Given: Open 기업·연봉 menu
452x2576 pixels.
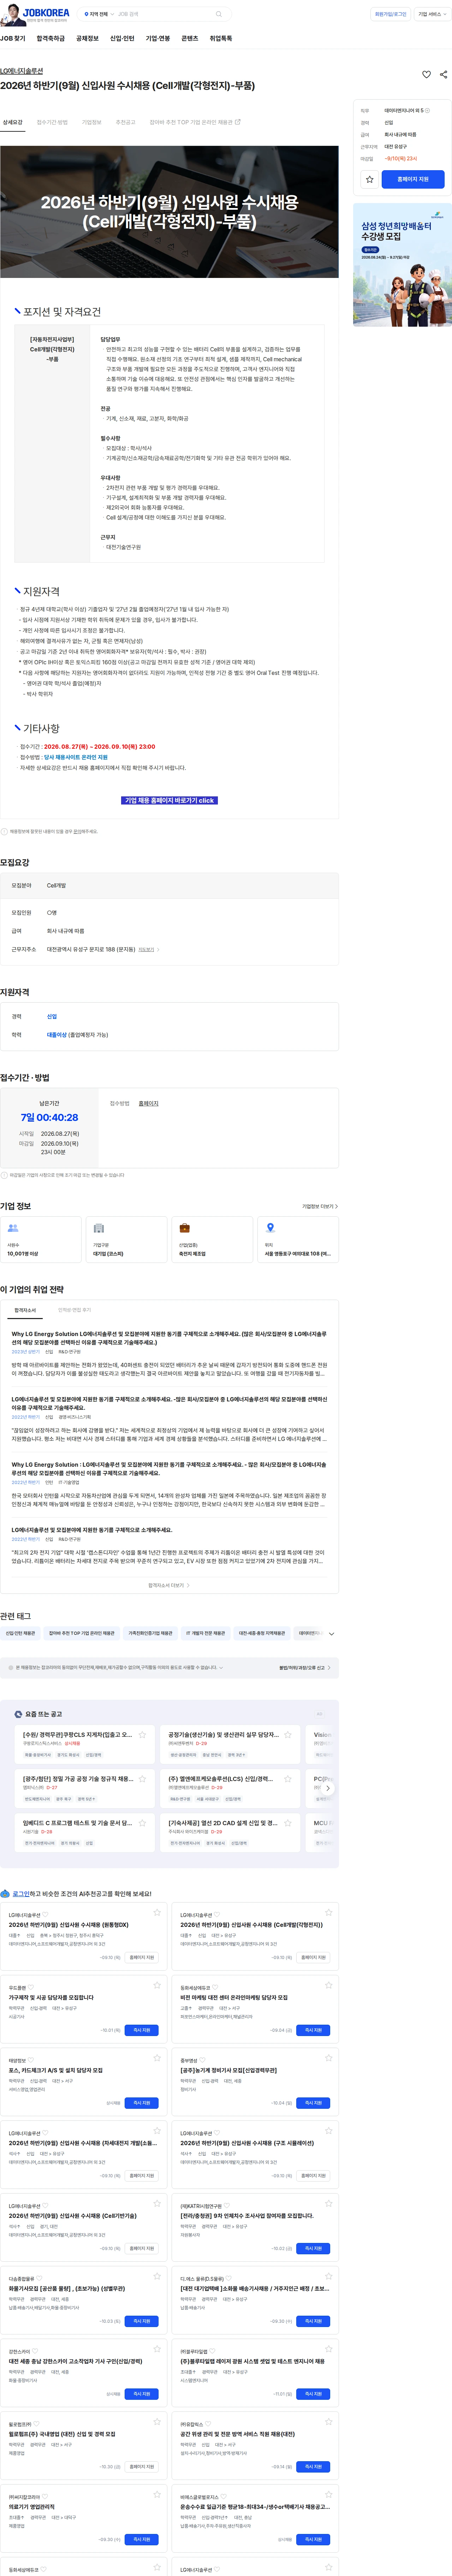Looking at the screenshot, I should click(158, 38).
